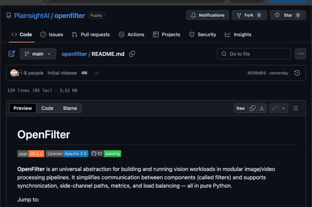Go to the Pull requests tab
Viewport: 312px width, 207px height.
tap(91, 34)
